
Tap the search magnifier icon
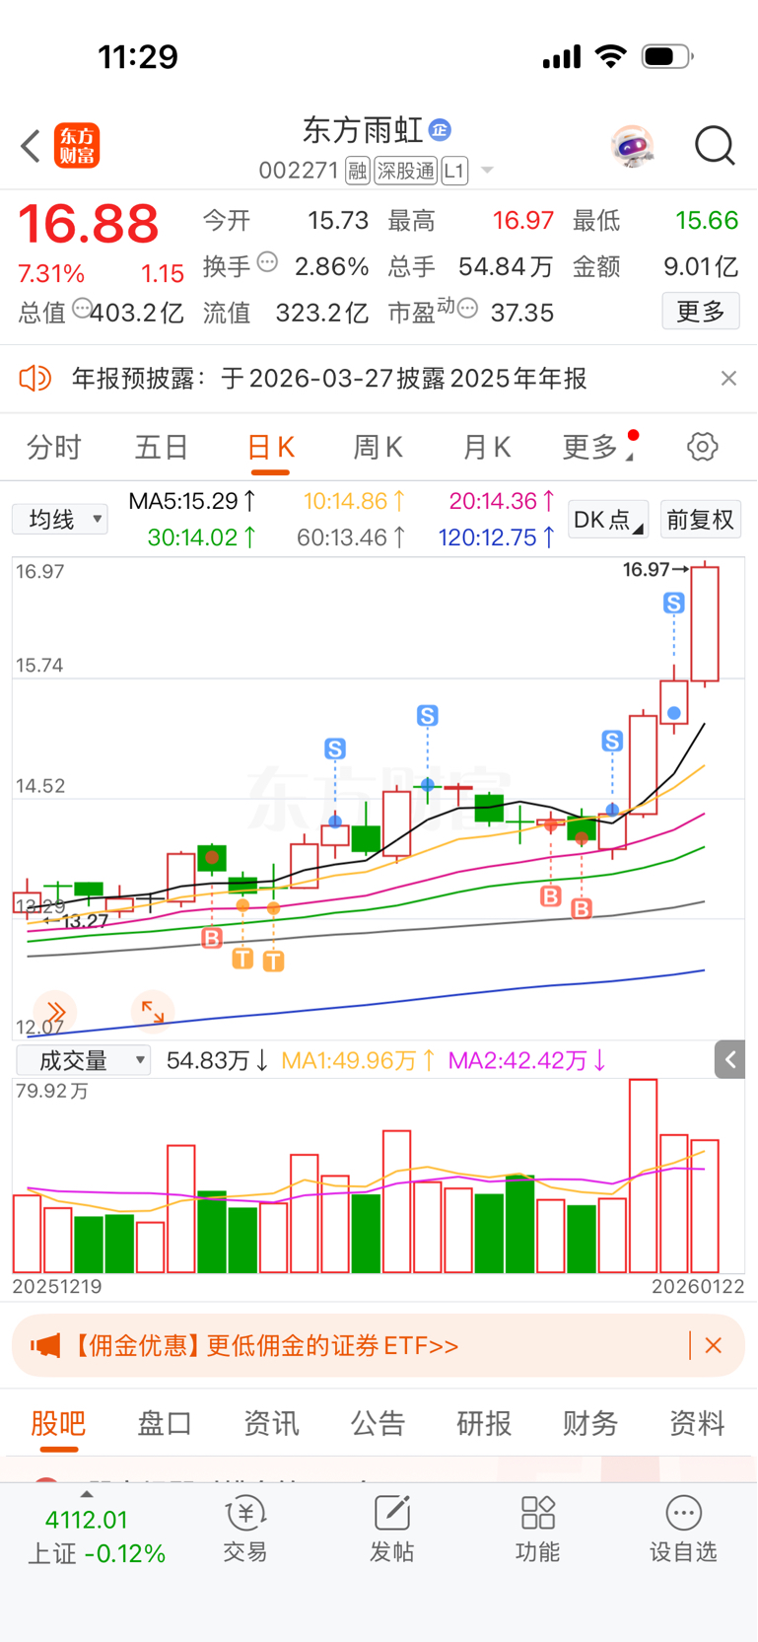pos(715,146)
